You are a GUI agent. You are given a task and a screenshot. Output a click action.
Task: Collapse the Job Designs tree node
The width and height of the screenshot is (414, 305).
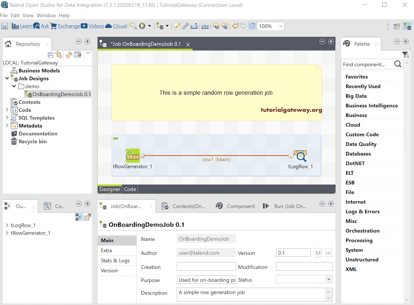pos(7,78)
